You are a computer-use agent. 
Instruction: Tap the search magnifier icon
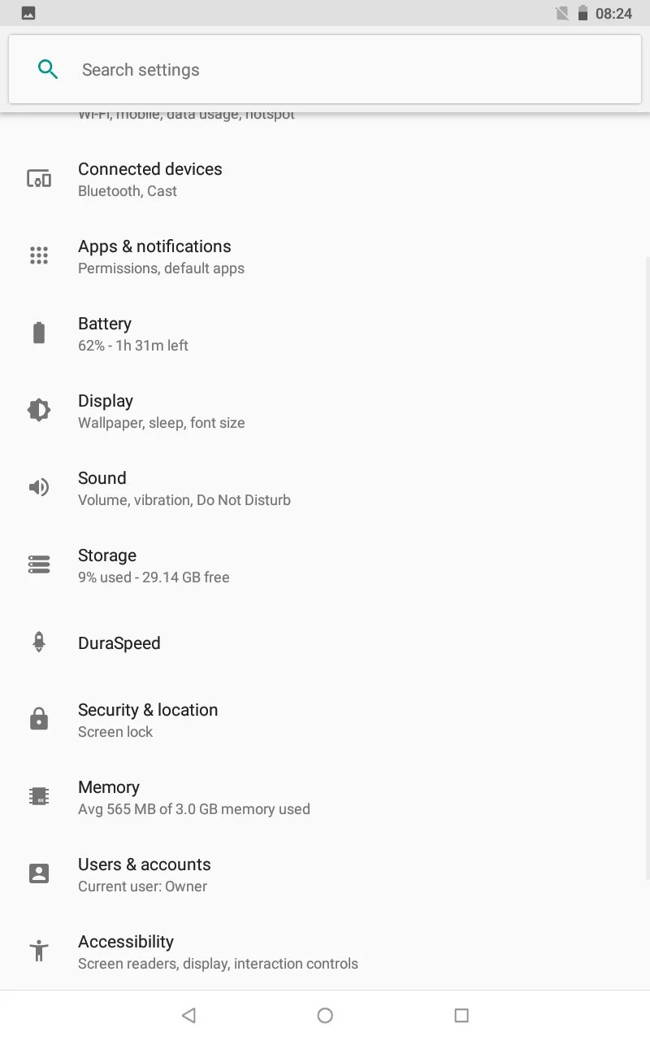point(48,70)
